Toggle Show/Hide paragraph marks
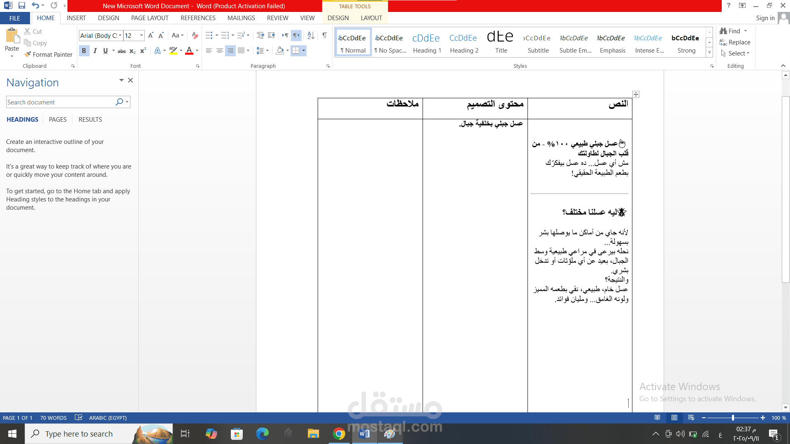The image size is (790, 444). [x=325, y=35]
